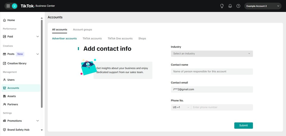Viewport: 286px width, 136px height.
Task: Open Example Account 2 account switcher
Action: [x=262, y=6]
